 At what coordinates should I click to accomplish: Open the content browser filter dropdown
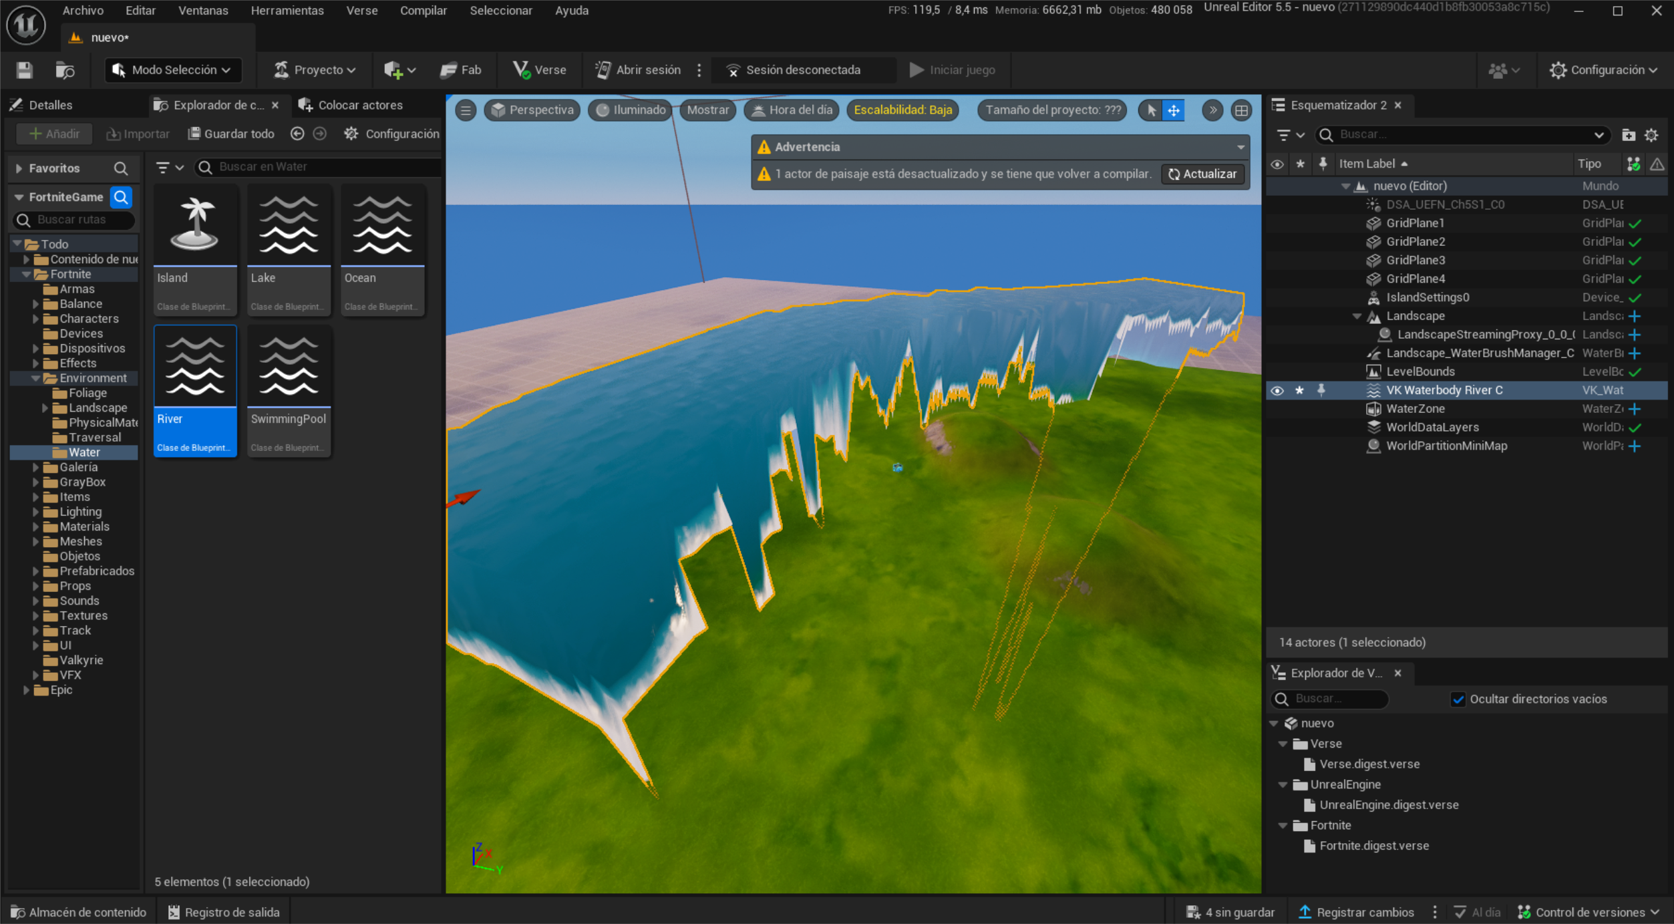click(170, 167)
